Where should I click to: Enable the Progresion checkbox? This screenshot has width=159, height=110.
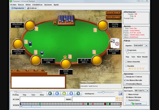126,50
